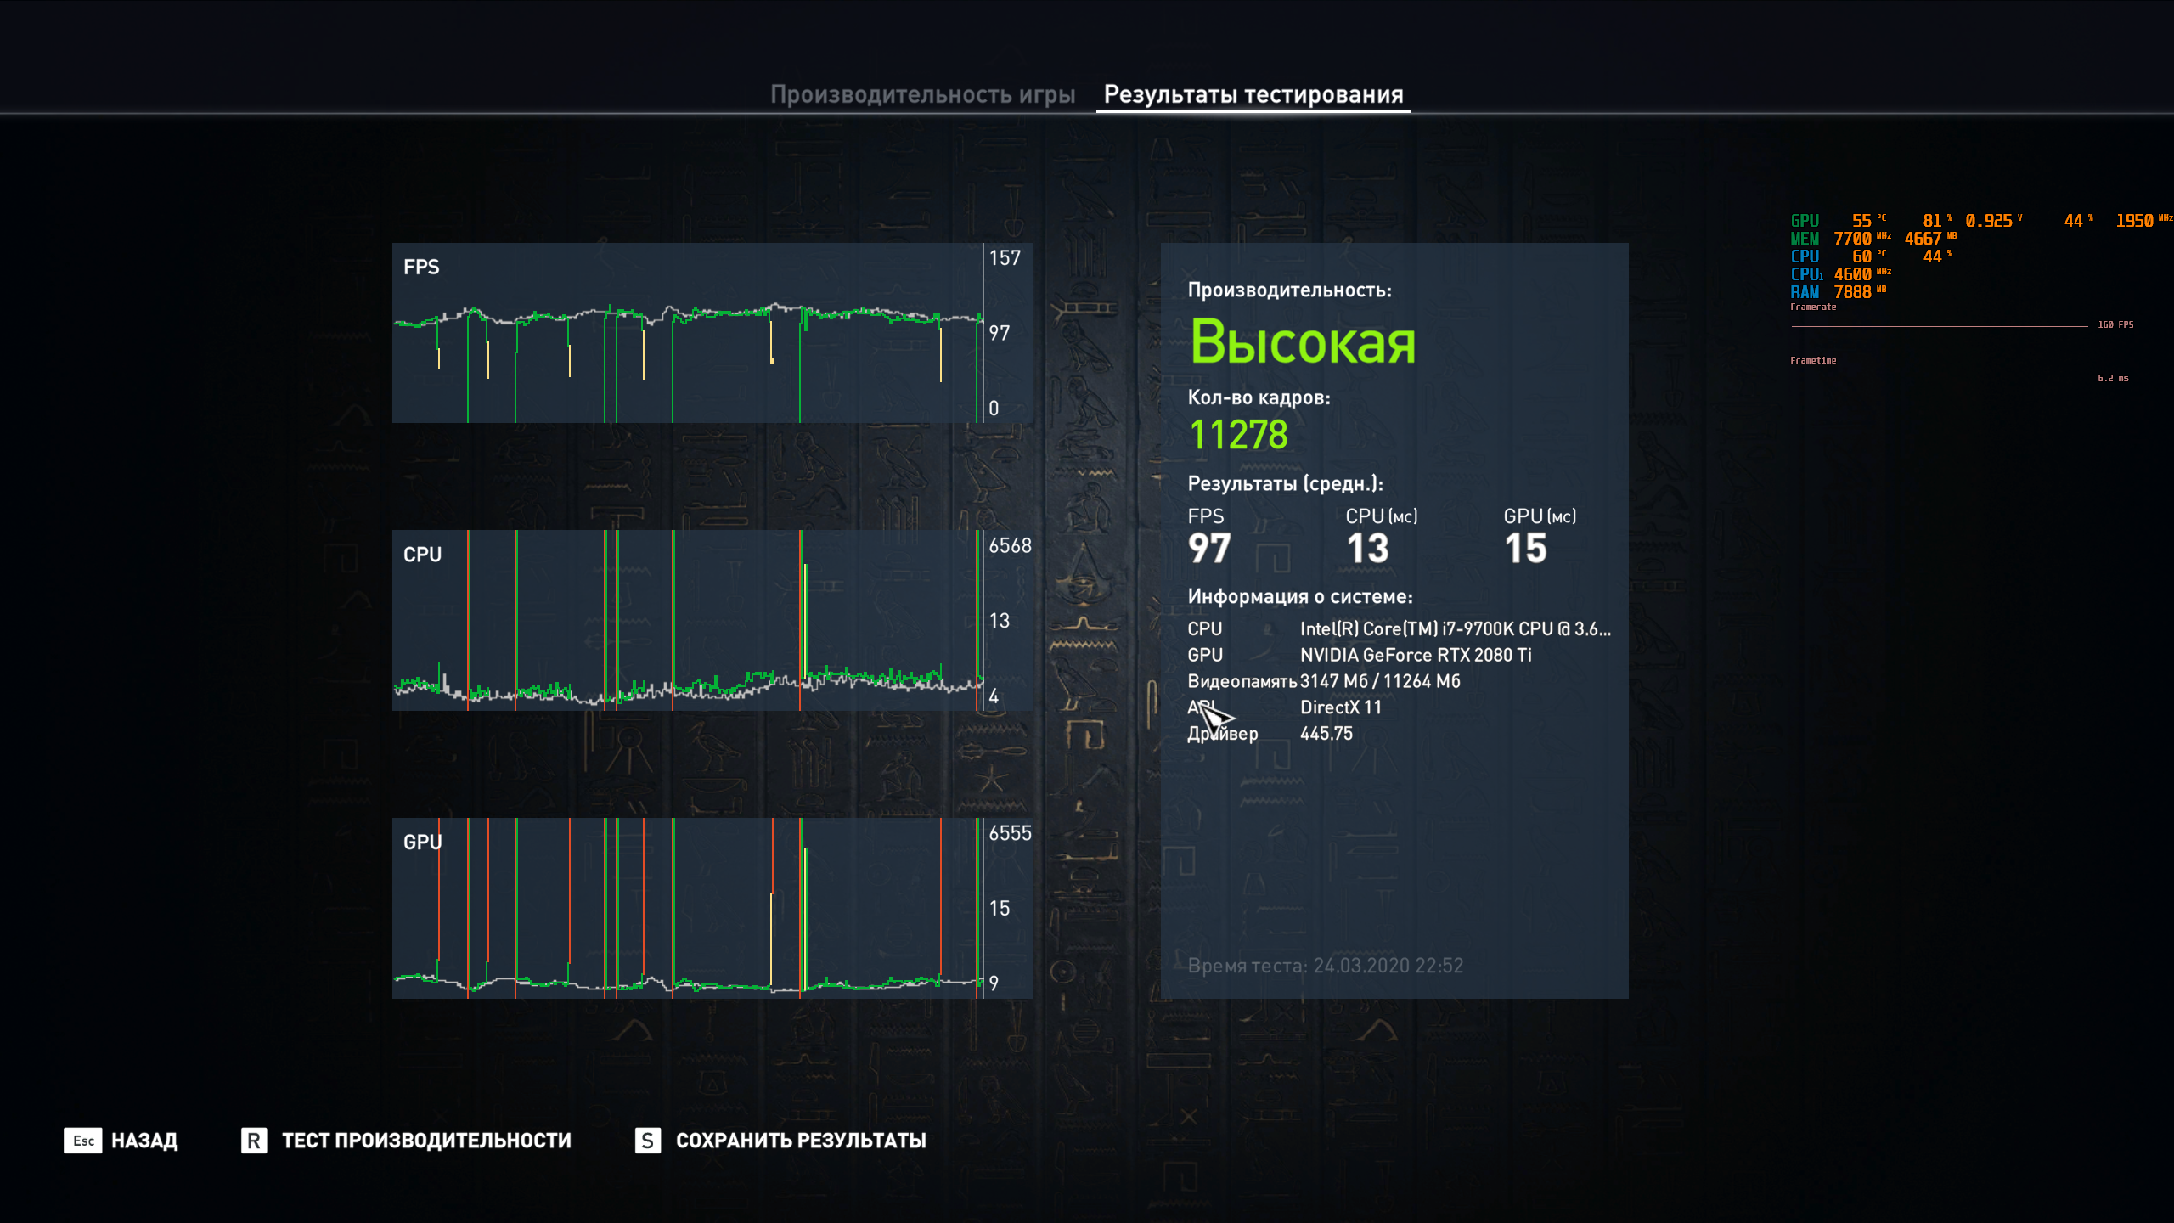Click the average CPU ms value 13

click(x=1367, y=549)
